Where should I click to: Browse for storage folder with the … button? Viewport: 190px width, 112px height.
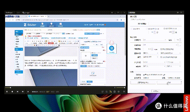tap(180, 19)
